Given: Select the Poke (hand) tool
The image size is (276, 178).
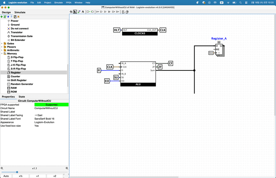Looking at the screenshot, I should click(x=71, y=12).
